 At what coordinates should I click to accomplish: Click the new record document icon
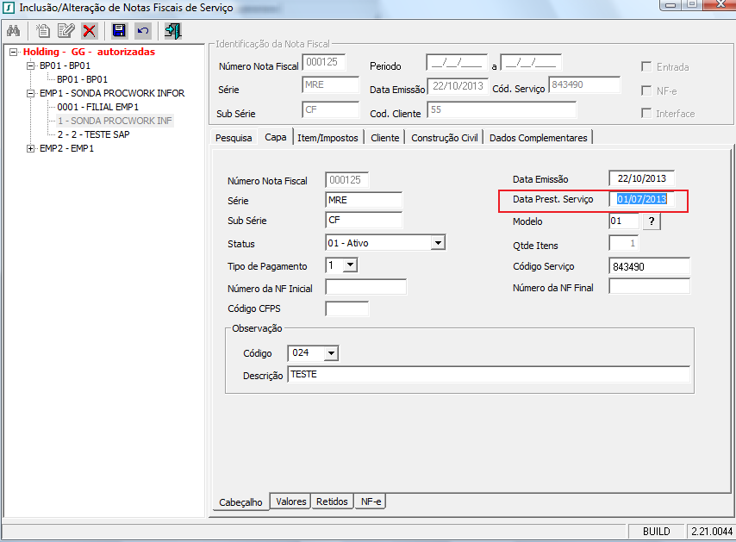point(43,31)
